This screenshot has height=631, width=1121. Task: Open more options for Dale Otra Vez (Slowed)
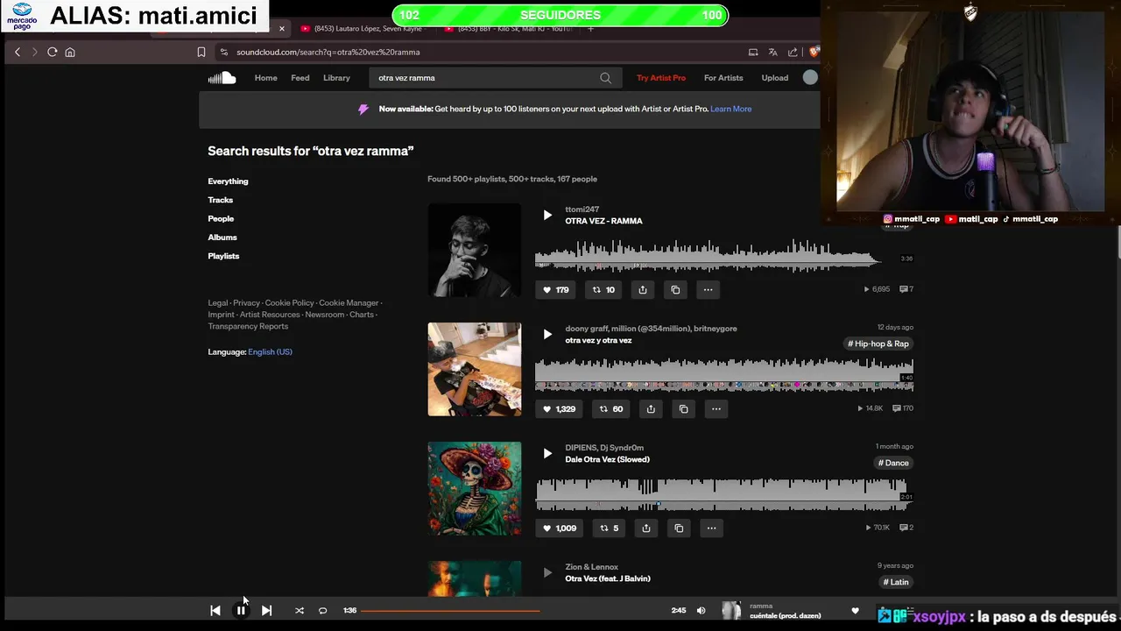[x=711, y=528]
